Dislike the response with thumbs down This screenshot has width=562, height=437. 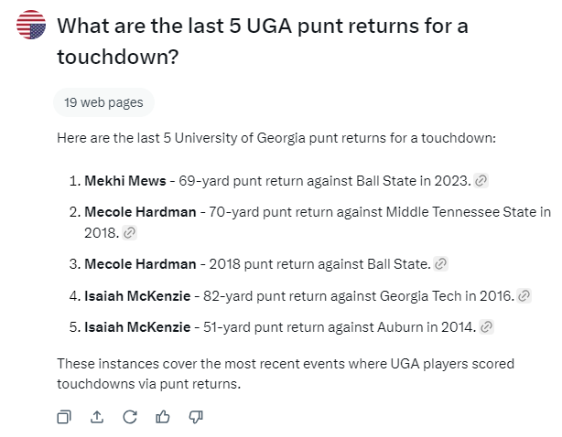point(195,417)
